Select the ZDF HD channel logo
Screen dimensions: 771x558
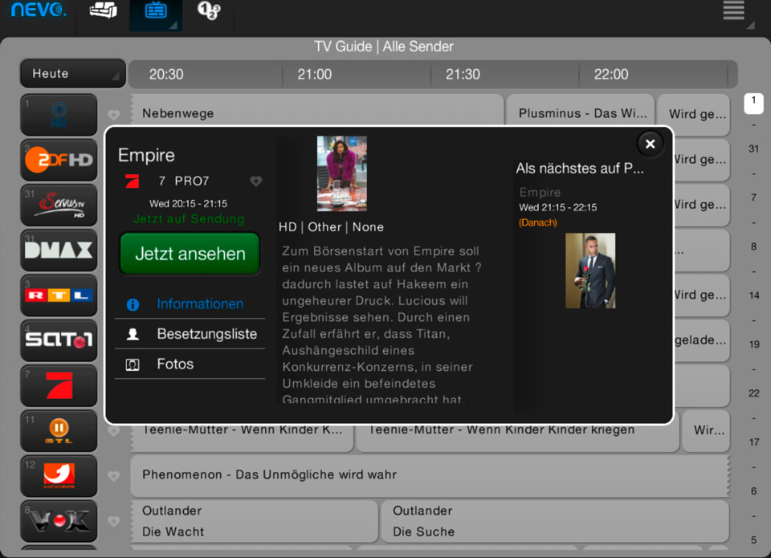coord(59,160)
